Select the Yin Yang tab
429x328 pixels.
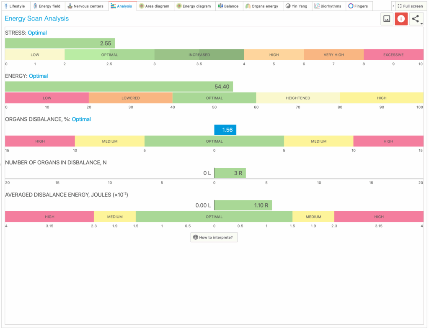point(297,6)
